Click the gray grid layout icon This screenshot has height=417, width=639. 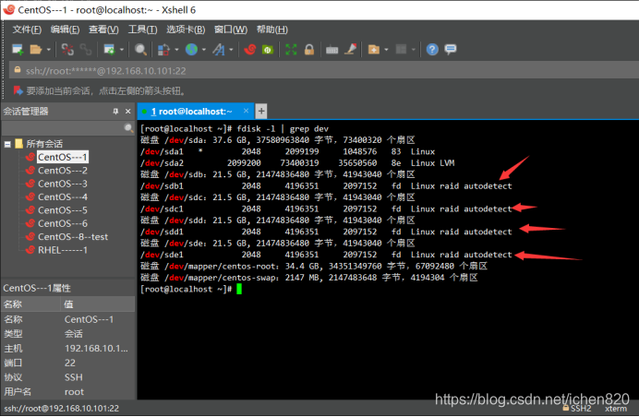pyautogui.click(x=401, y=49)
